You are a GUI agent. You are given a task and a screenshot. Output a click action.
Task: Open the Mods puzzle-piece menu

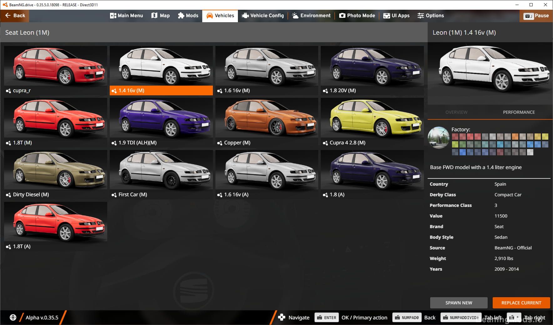click(x=188, y=16)
